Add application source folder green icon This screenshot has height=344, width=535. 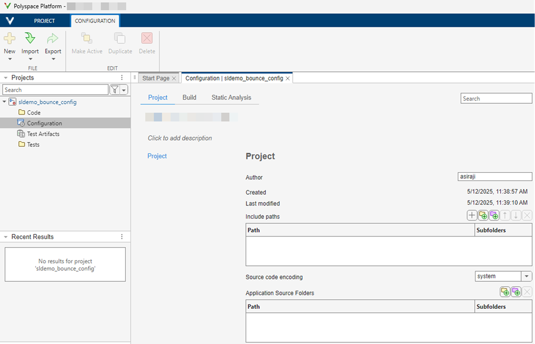click(x=505, y=292)
